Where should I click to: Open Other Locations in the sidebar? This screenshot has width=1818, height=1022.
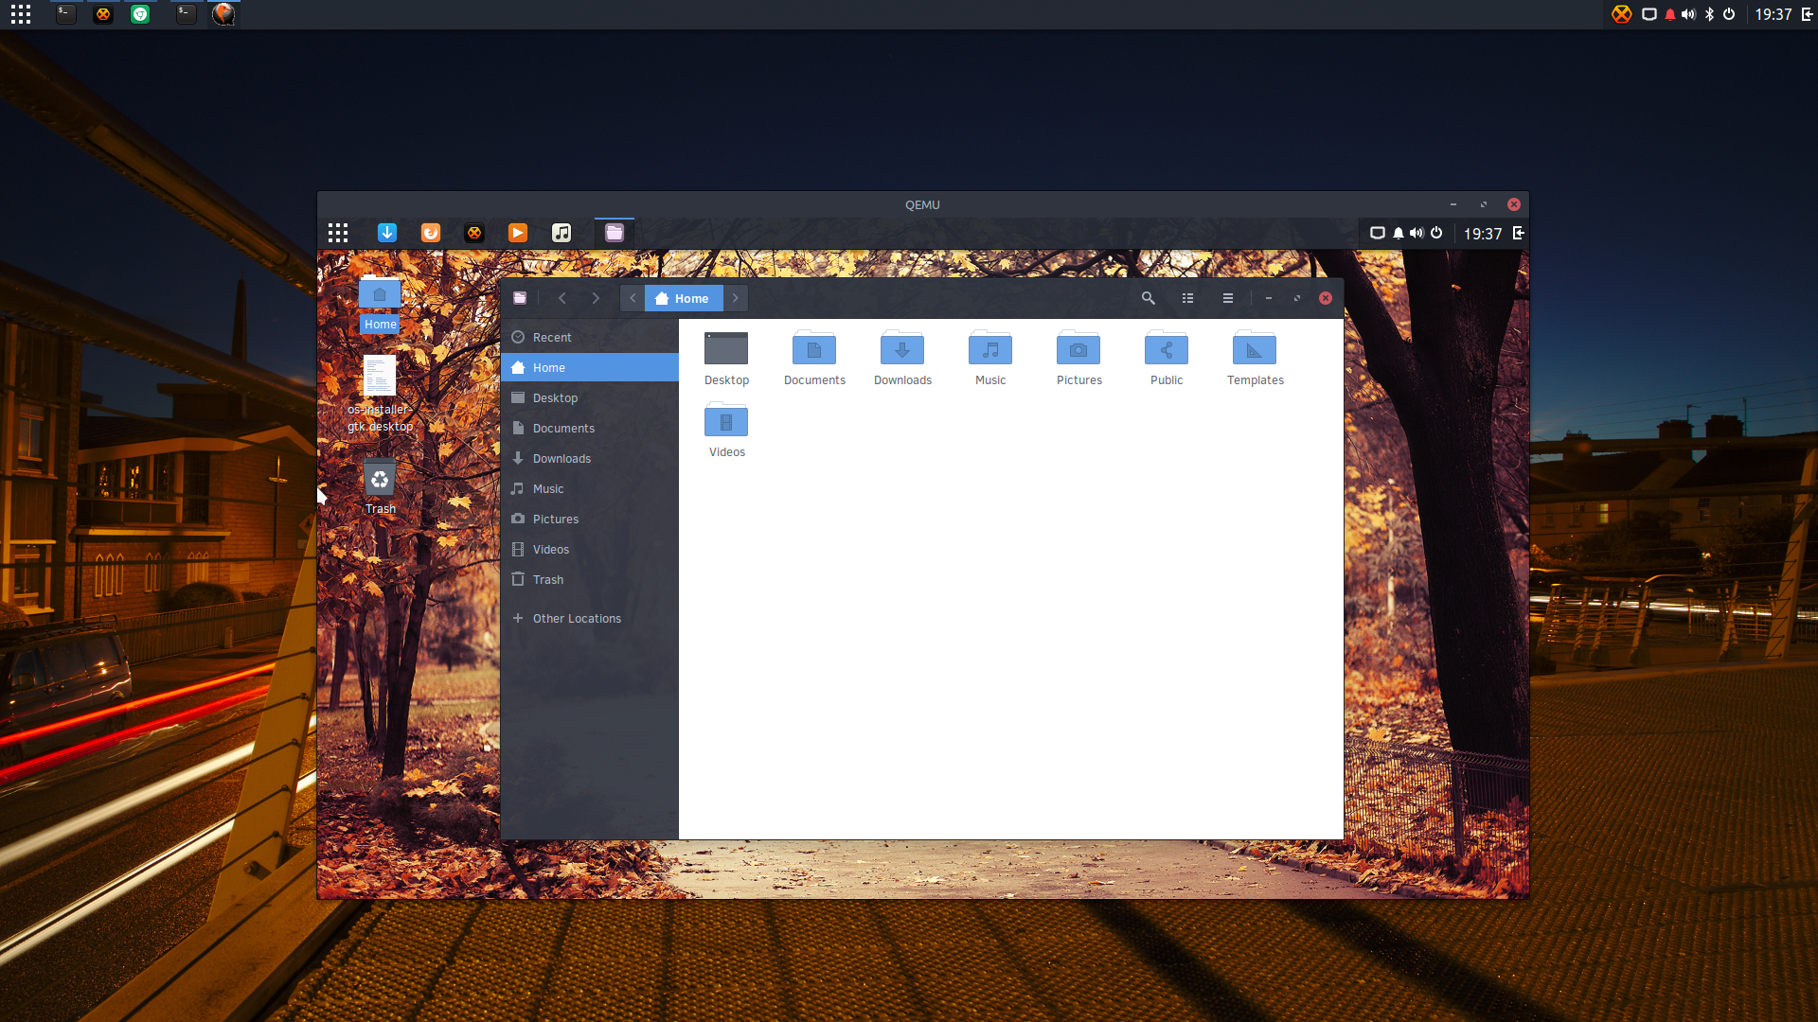[x=590, y=618]
